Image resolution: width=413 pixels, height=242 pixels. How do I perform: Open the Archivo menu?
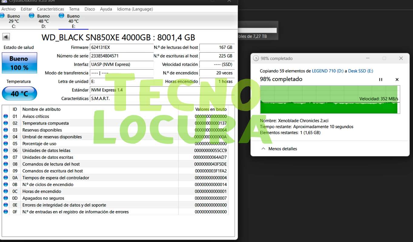8,9
